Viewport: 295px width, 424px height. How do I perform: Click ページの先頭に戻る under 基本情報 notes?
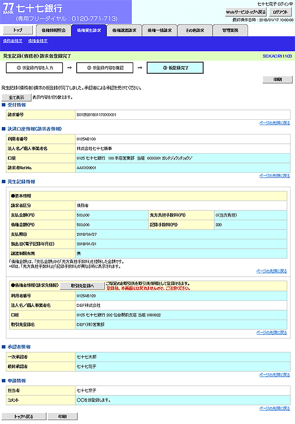271,271
